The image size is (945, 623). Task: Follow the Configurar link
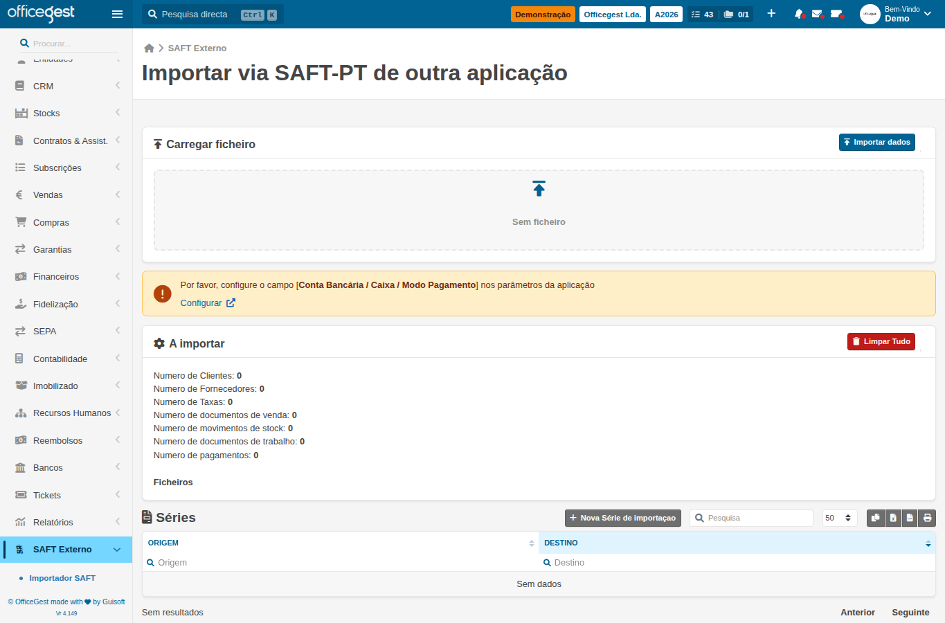(208, 303)
